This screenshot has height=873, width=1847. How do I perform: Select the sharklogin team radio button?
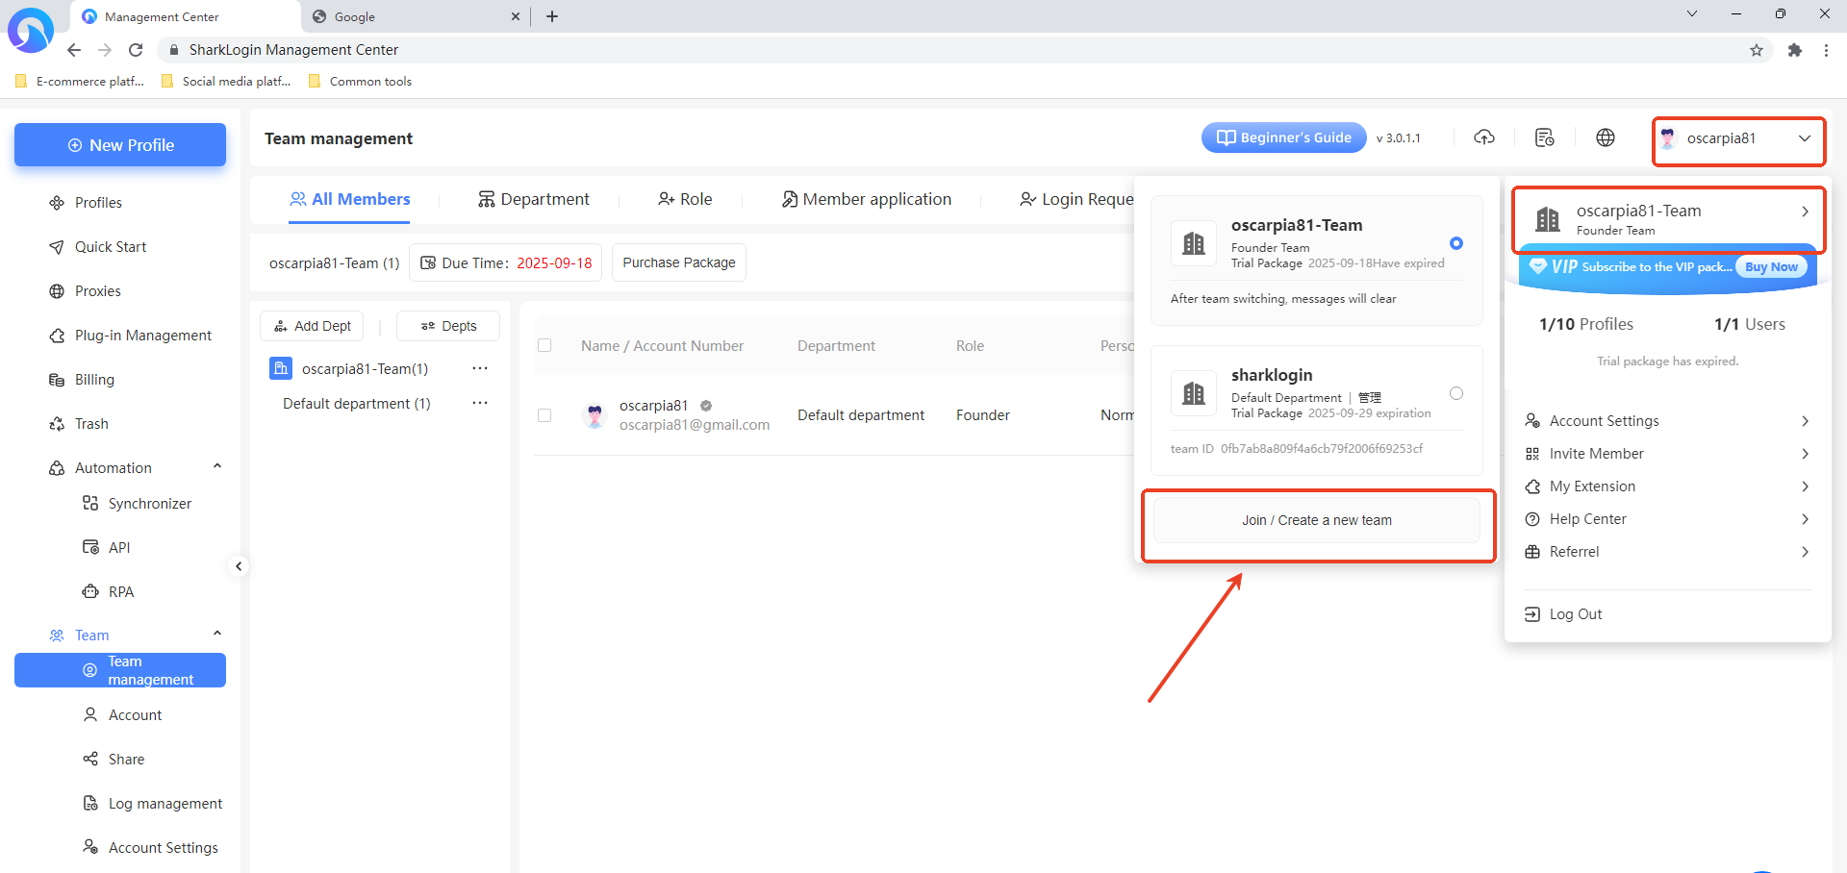(1455, 393)
